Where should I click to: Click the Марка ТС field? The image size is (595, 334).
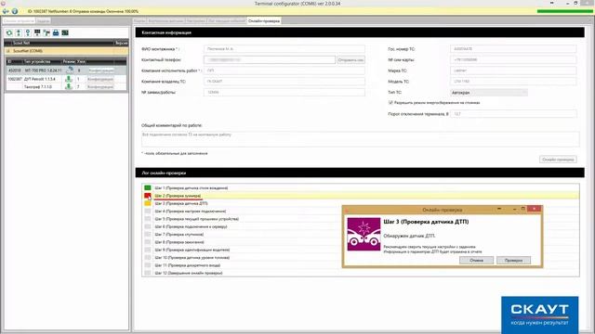pos(513,71)
